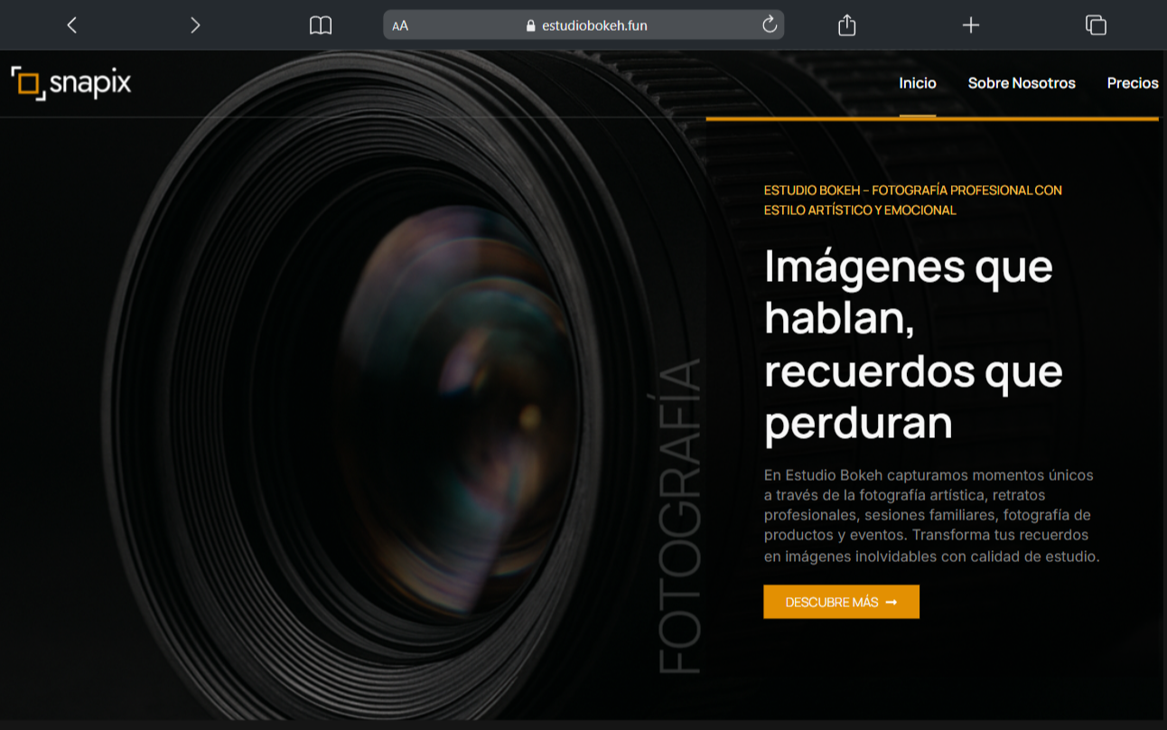The image size is (1167, 730).
Task: Go back to the previous page
Action: (72, 25)
